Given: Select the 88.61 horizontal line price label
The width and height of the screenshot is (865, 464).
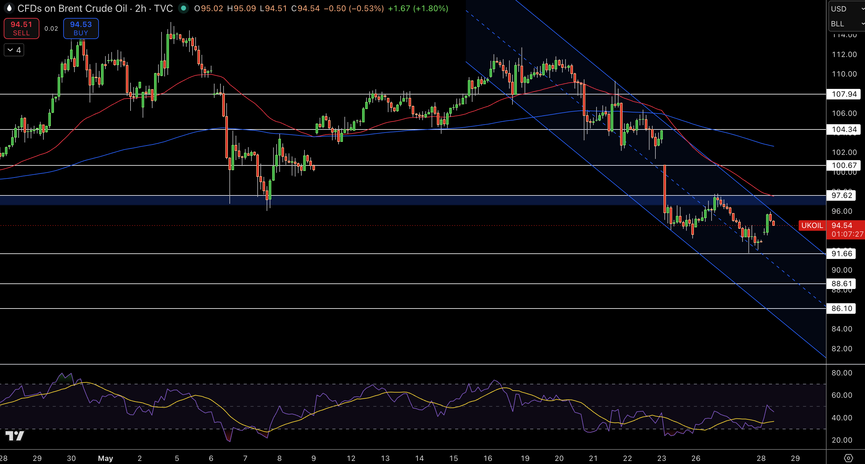Looking at the screenshot, I should 841,283.
